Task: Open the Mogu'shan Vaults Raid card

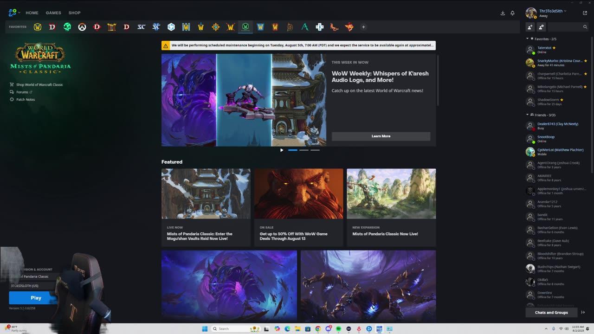Action: 206,207
